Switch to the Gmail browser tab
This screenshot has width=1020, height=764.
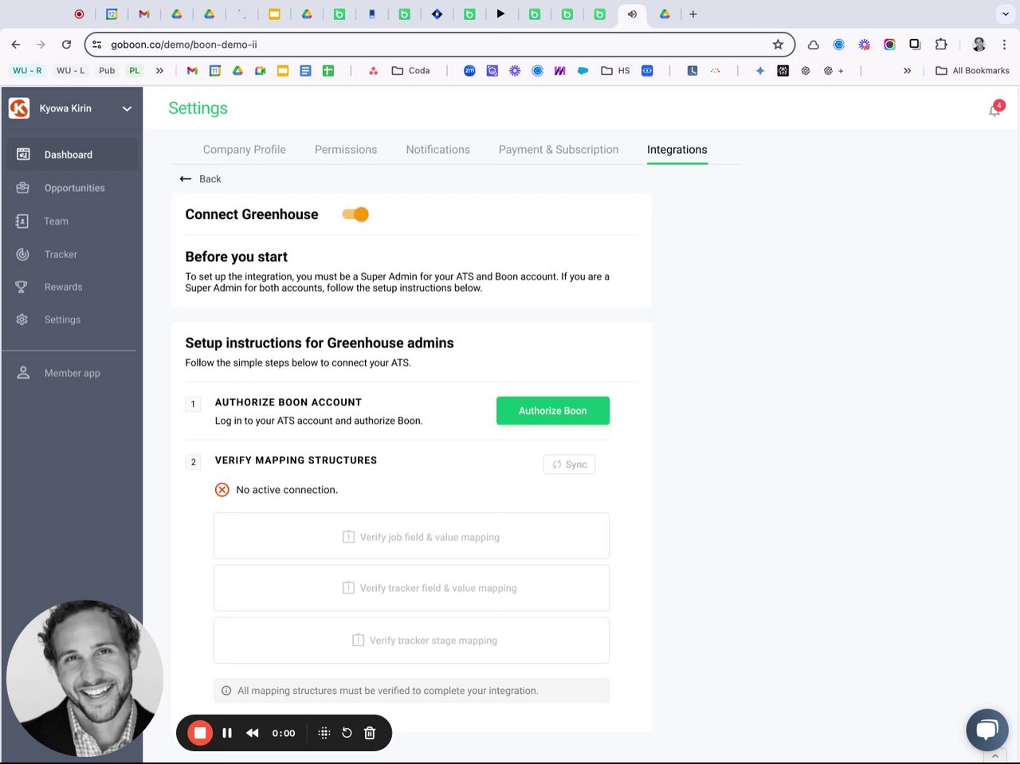[144, 14]
